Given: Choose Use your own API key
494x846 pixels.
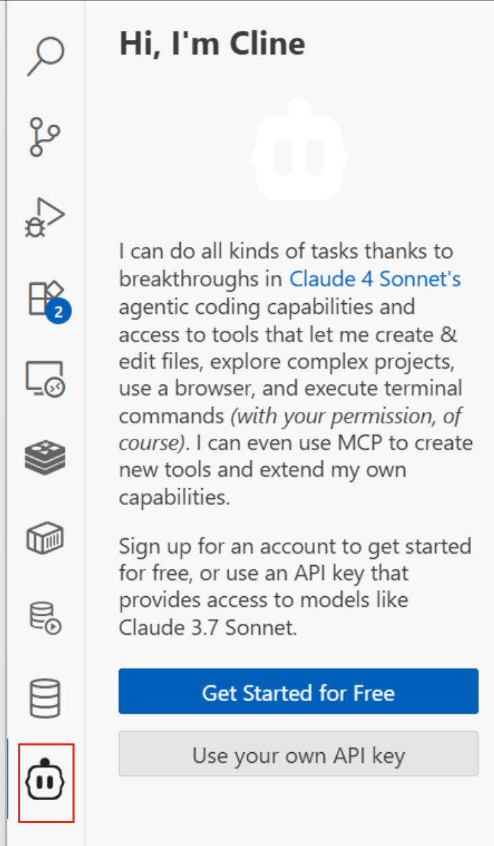Looking at the screenshot, I should (298, 754).
